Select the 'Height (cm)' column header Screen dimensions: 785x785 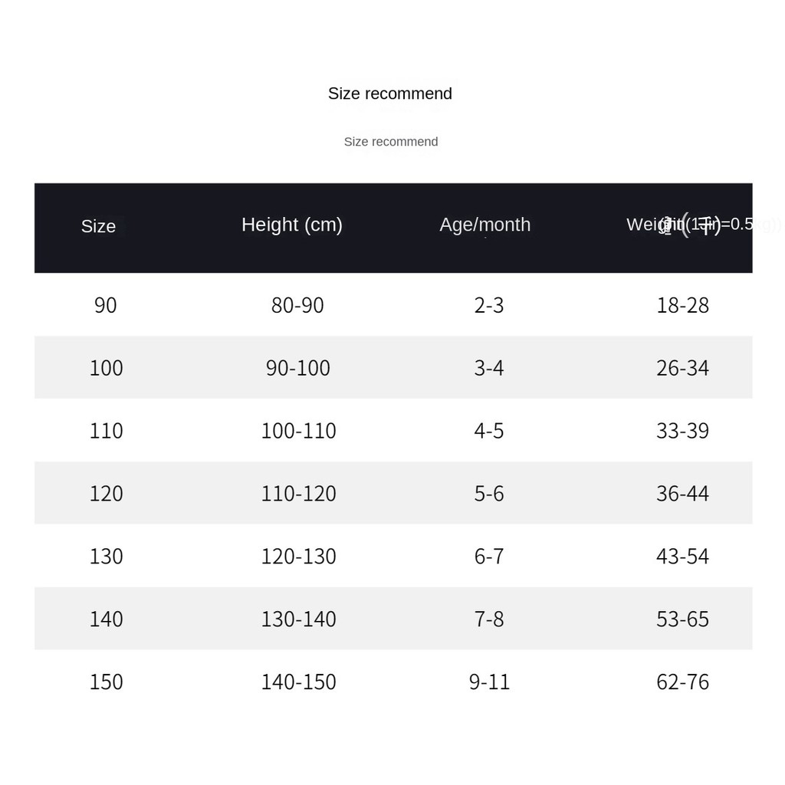[x=292, y=225]
